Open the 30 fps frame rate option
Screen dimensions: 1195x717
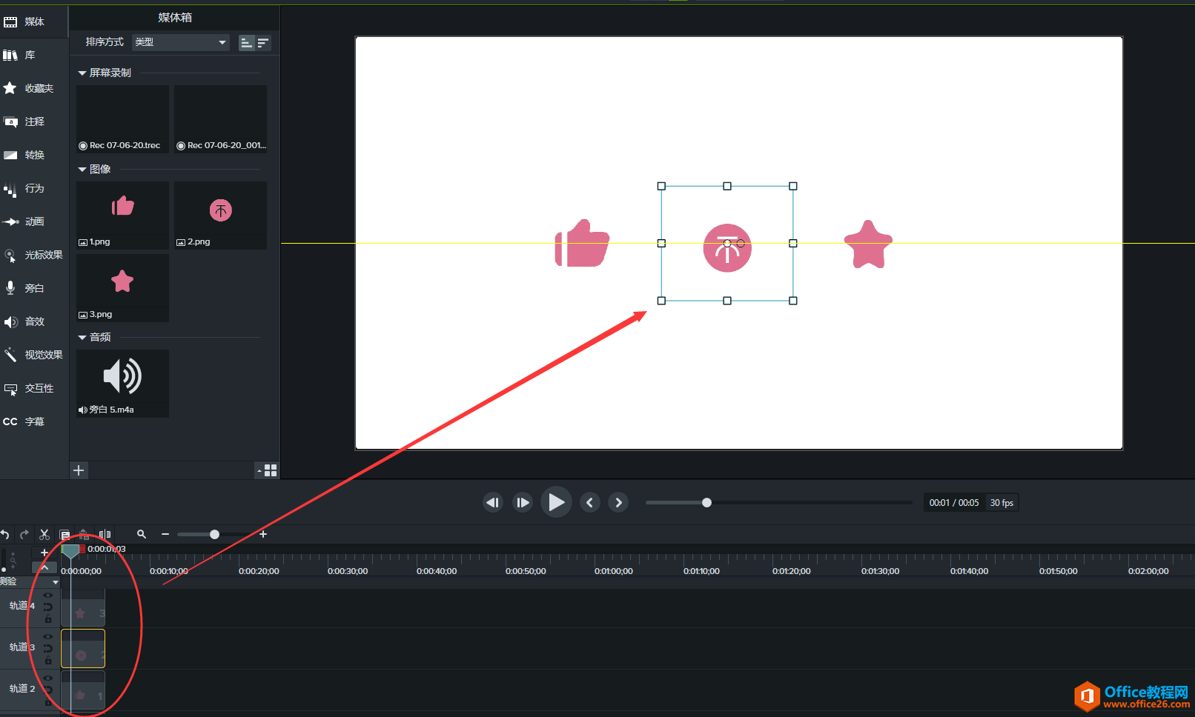pos(1002,503)
